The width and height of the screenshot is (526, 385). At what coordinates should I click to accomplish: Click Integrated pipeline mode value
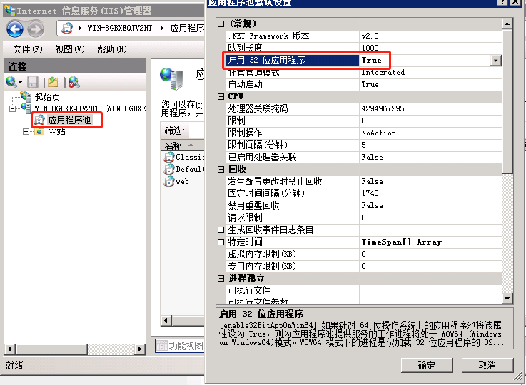click(383, 73)
